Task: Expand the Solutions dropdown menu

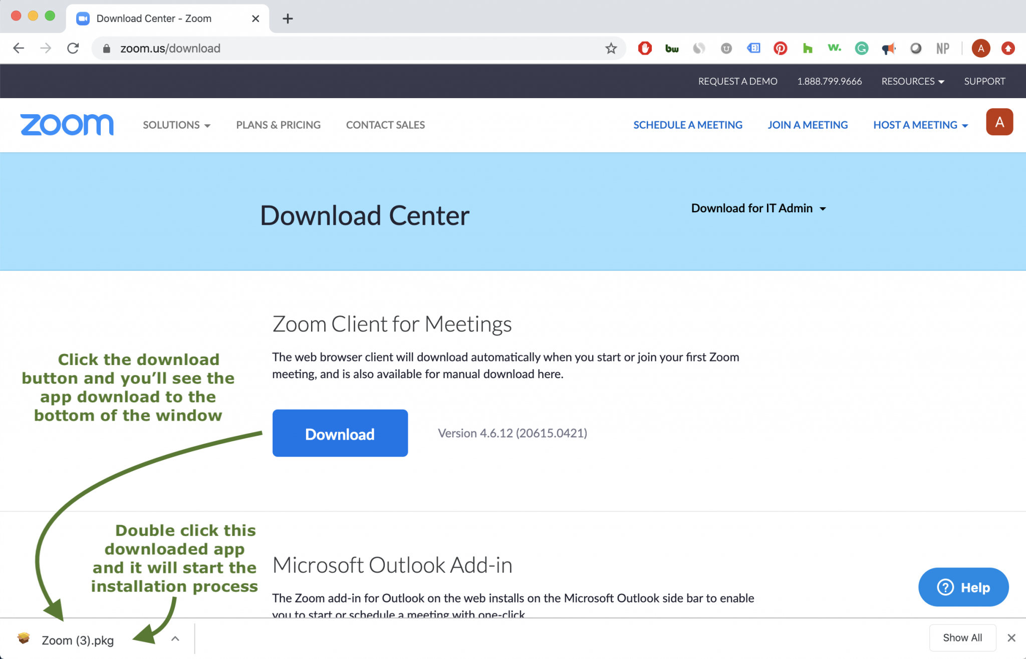Action: pos(176,125)
